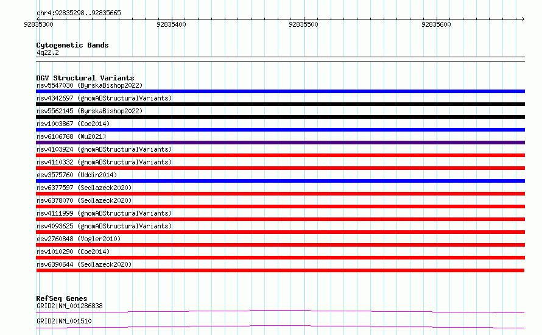Click the nsv1003867 (Coe2014) label
This screenshot has height=335, width=542.
73,124
